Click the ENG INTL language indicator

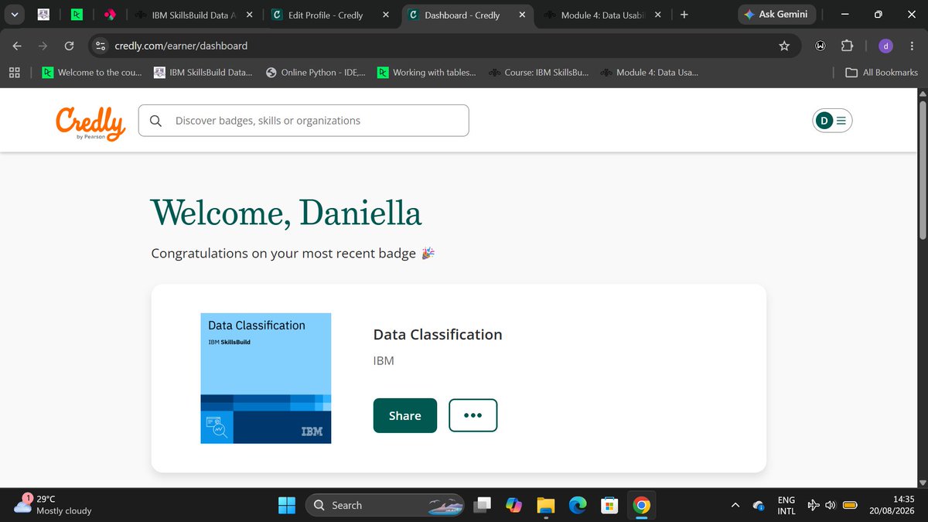coord(786,505)
